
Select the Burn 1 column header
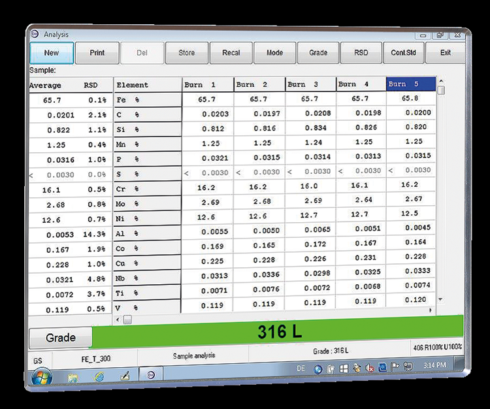[206, 85]
